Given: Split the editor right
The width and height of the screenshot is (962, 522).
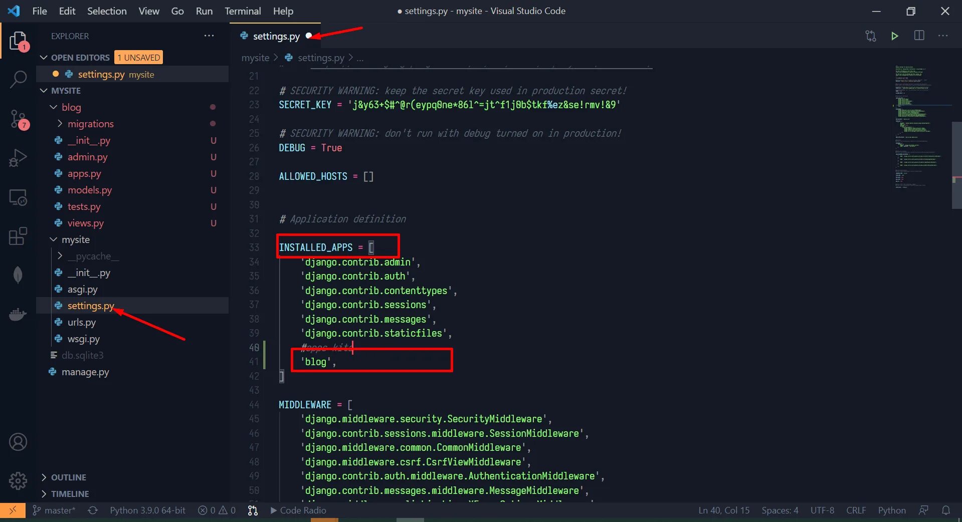Looking at the screenshot, I should tap(919, 36).
